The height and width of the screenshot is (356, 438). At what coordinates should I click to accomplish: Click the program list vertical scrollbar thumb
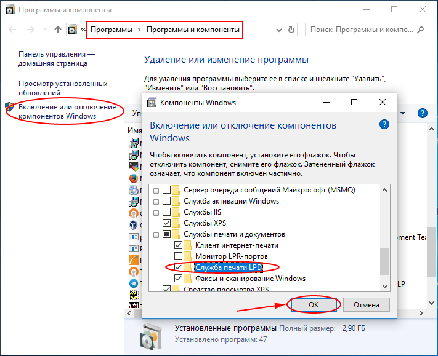click(431, 251)
